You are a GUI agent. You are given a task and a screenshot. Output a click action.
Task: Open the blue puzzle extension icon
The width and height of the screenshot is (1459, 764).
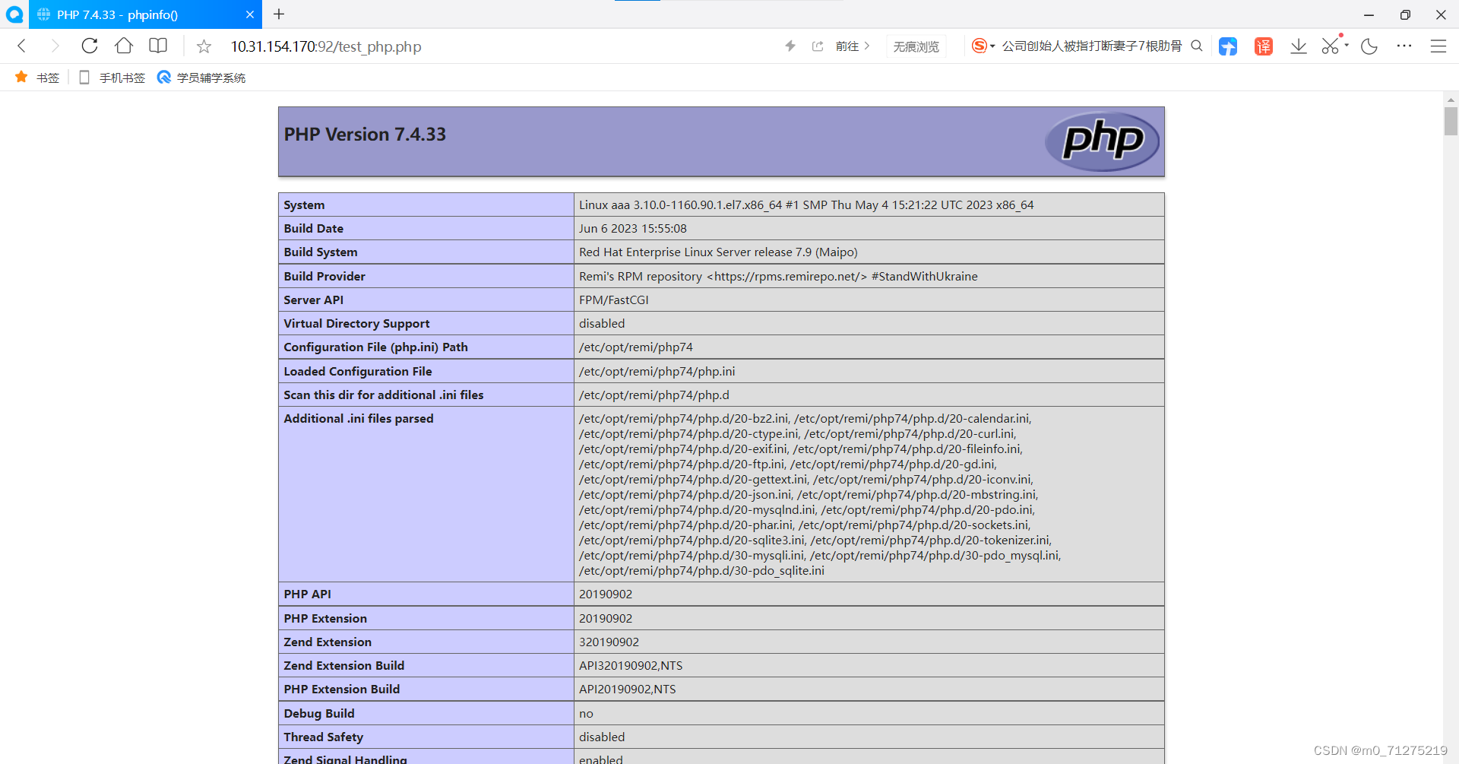click(1228, 46)
